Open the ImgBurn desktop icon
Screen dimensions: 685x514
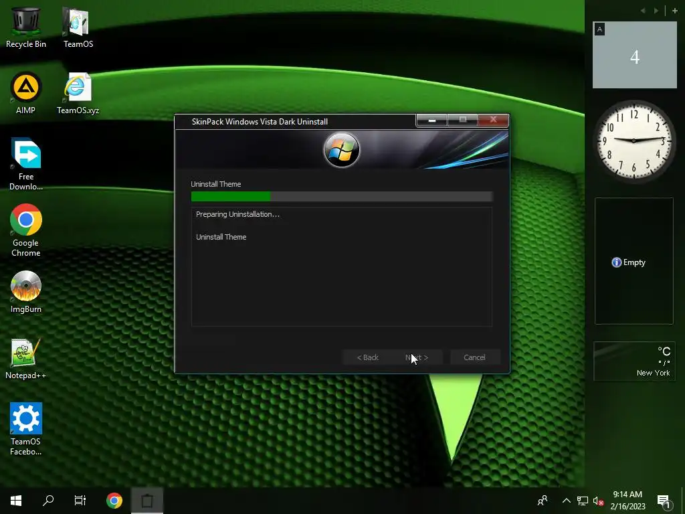click(26, 292)
